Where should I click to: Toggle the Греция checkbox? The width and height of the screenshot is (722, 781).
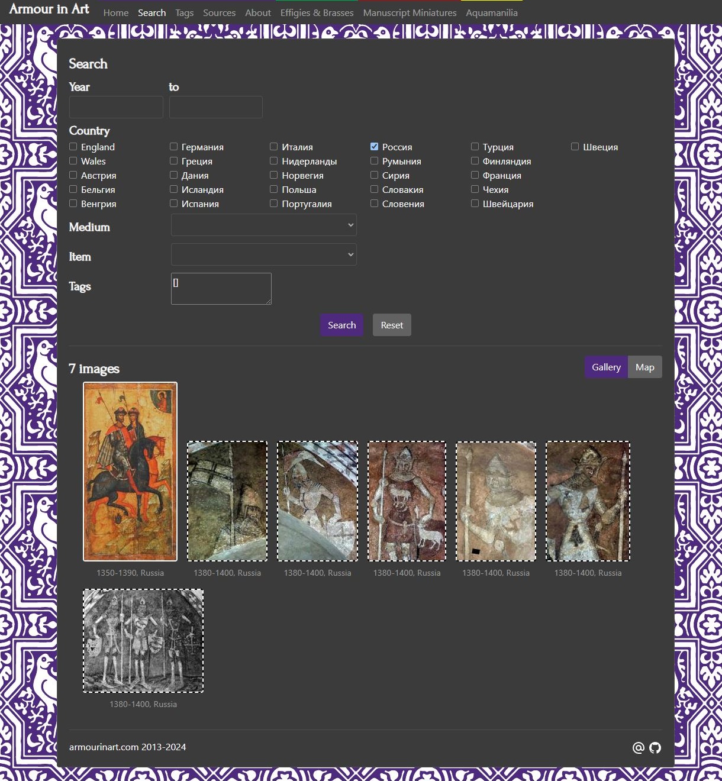click(173, 161)
